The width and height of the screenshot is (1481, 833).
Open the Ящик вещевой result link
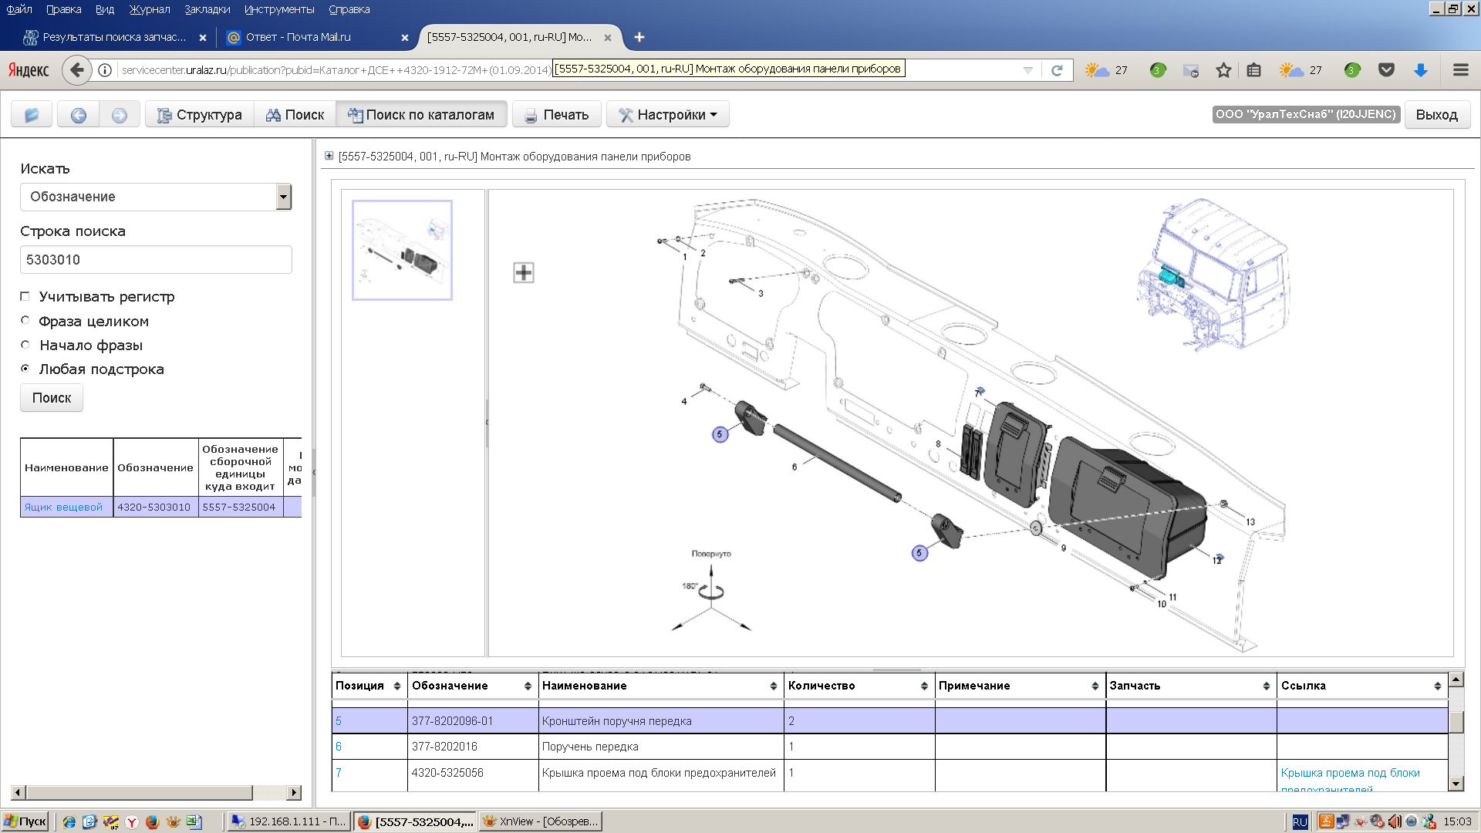point(63,507)
